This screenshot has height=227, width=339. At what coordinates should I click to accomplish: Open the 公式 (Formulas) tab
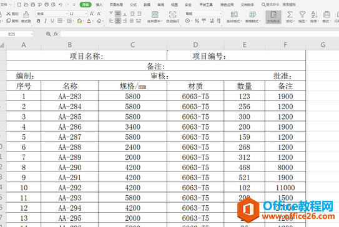coord(133,4)
